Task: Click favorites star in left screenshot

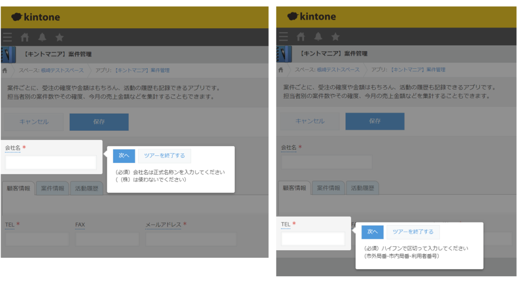Action: click(x=59, y=37)
